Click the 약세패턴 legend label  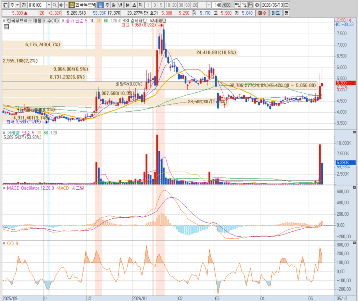tap(158, 21)
